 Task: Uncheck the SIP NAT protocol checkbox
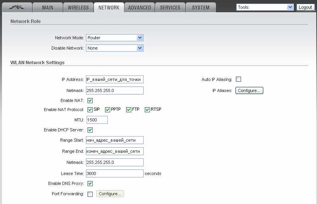pos(90,110)
